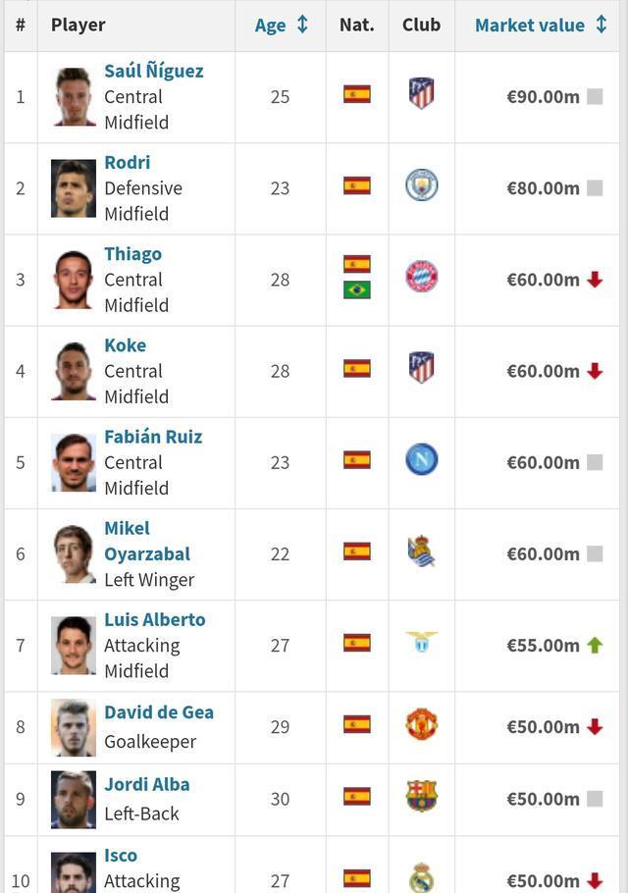Click the Manchester City club crest
The width and height of the screenshot is (628, 893).
tap(421, 185)
